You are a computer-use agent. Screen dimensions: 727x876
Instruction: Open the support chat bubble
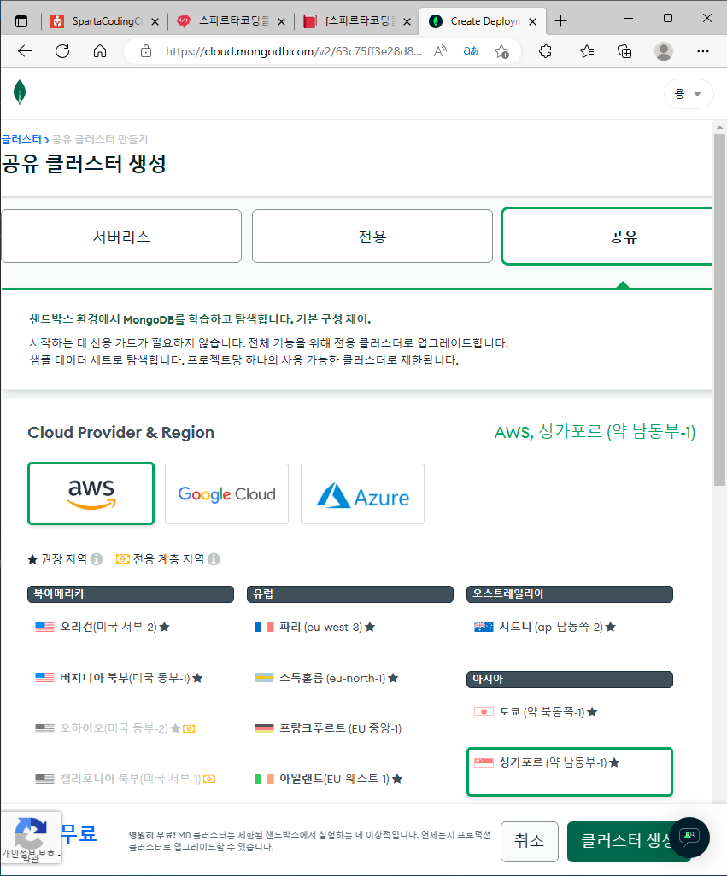click(x=689, y=837)
